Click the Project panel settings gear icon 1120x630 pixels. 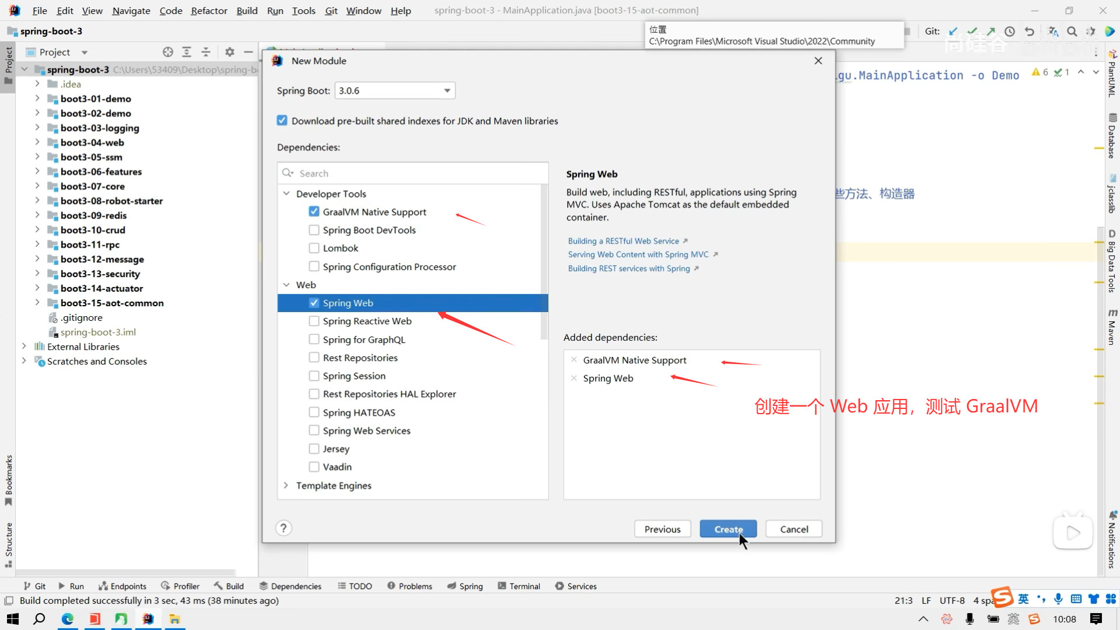230,52
